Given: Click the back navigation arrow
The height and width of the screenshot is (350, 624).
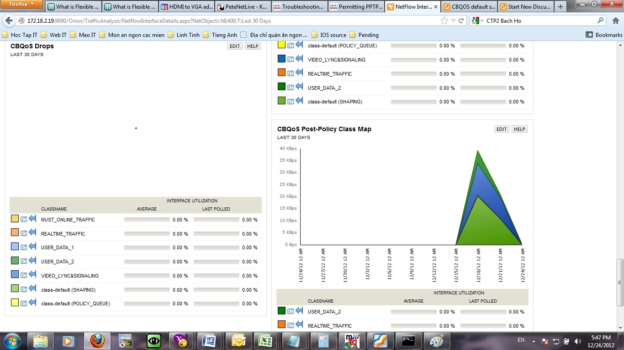Looking at the screenshot, I should [x=9, y=21].
